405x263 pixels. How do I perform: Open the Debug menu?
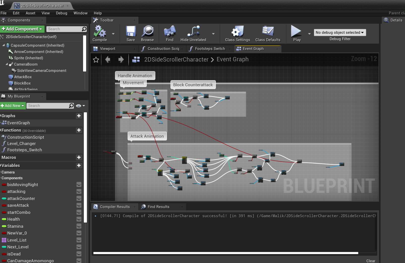pos(61,13)
